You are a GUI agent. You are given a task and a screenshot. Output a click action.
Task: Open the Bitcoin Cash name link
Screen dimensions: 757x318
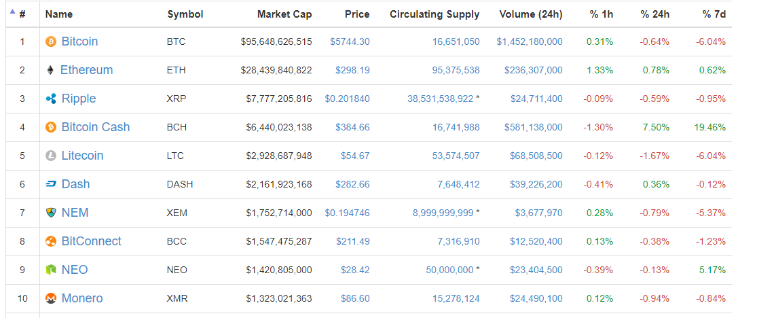tap(95, 127)
